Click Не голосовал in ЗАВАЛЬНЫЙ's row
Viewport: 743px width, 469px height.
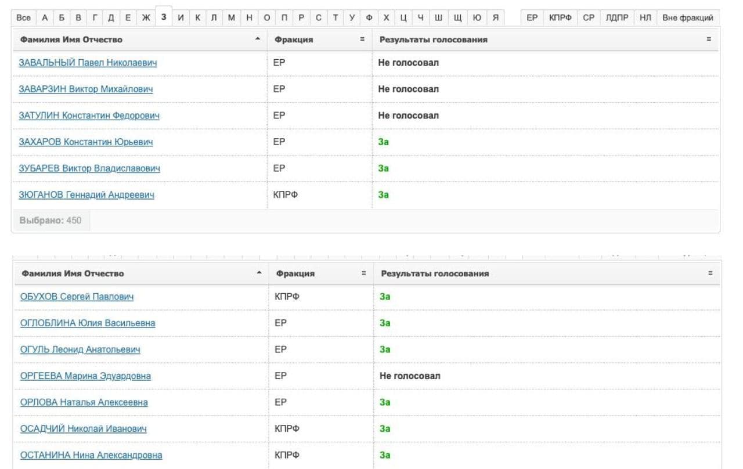pyautogui.click(x=409, y=63)
